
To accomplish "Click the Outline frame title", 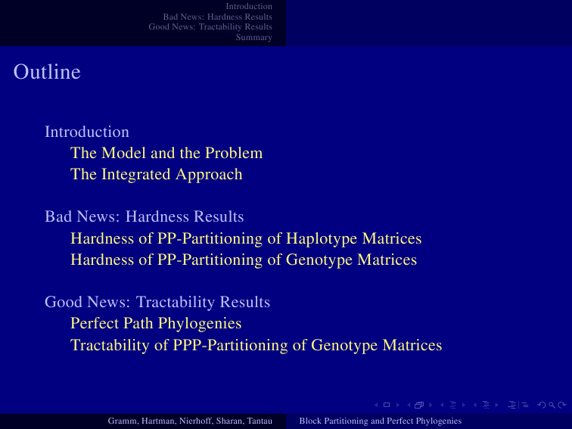I will (x=47, y=71).
